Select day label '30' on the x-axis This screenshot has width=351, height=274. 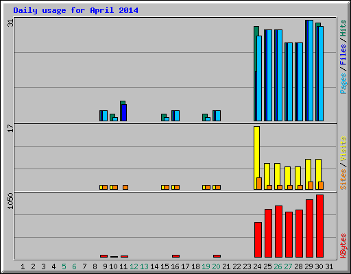(x=319, y=266)
